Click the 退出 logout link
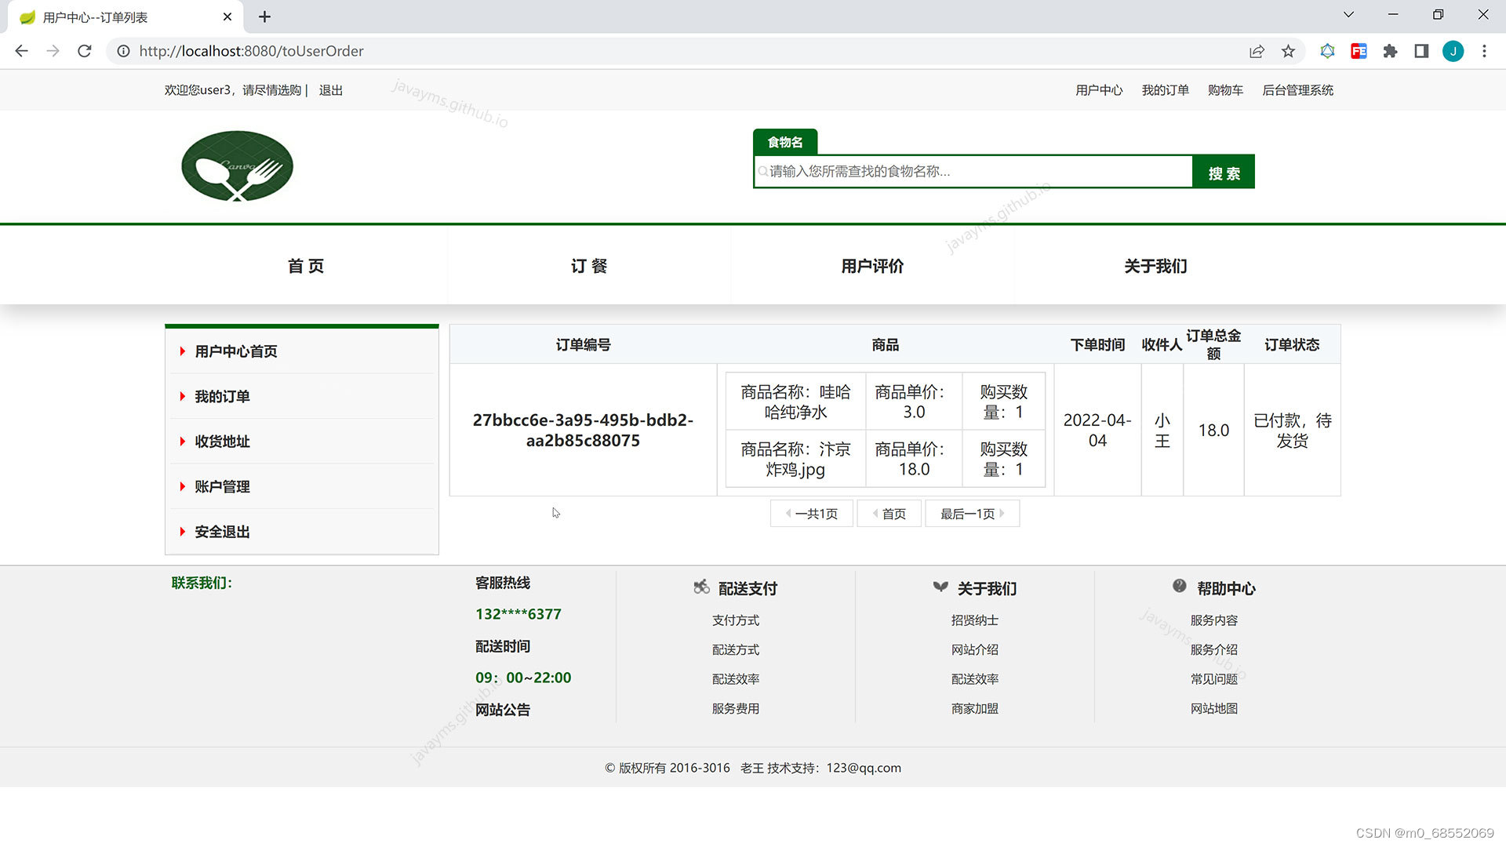 tap(330, 90)
